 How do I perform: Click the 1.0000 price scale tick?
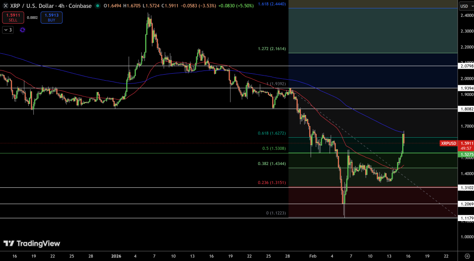point(467,236)
